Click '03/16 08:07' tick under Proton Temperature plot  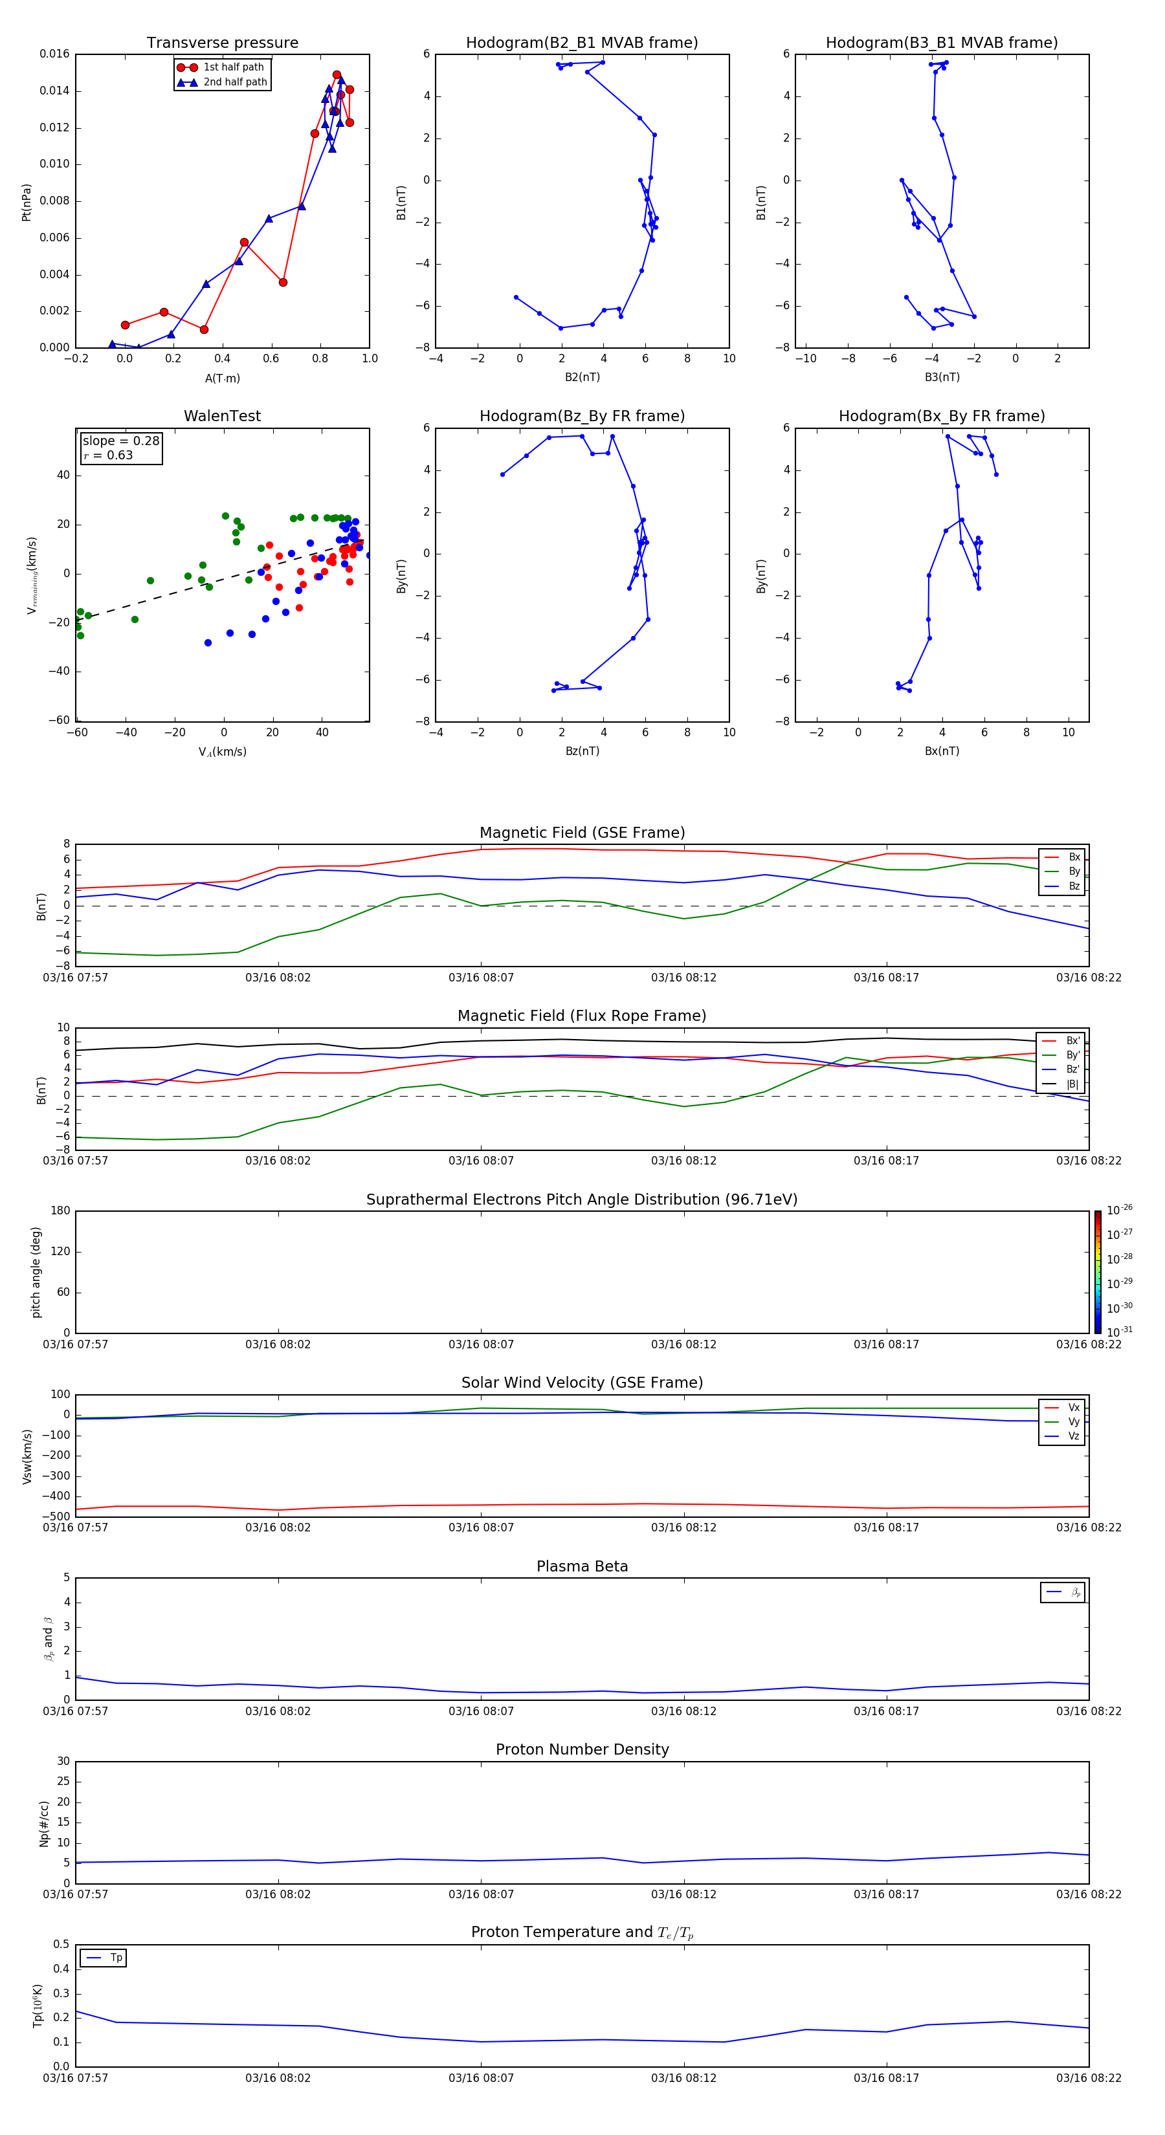click(481, 2079)
